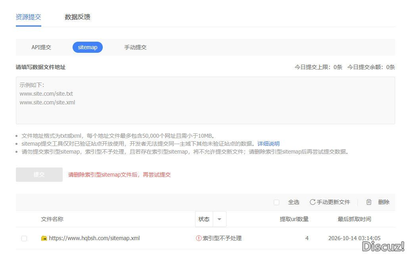Image resolution: width=411 pixels, height=256 pixels.
Task: Select the 资源提交 tab
Action: click(x=28, y=17)
